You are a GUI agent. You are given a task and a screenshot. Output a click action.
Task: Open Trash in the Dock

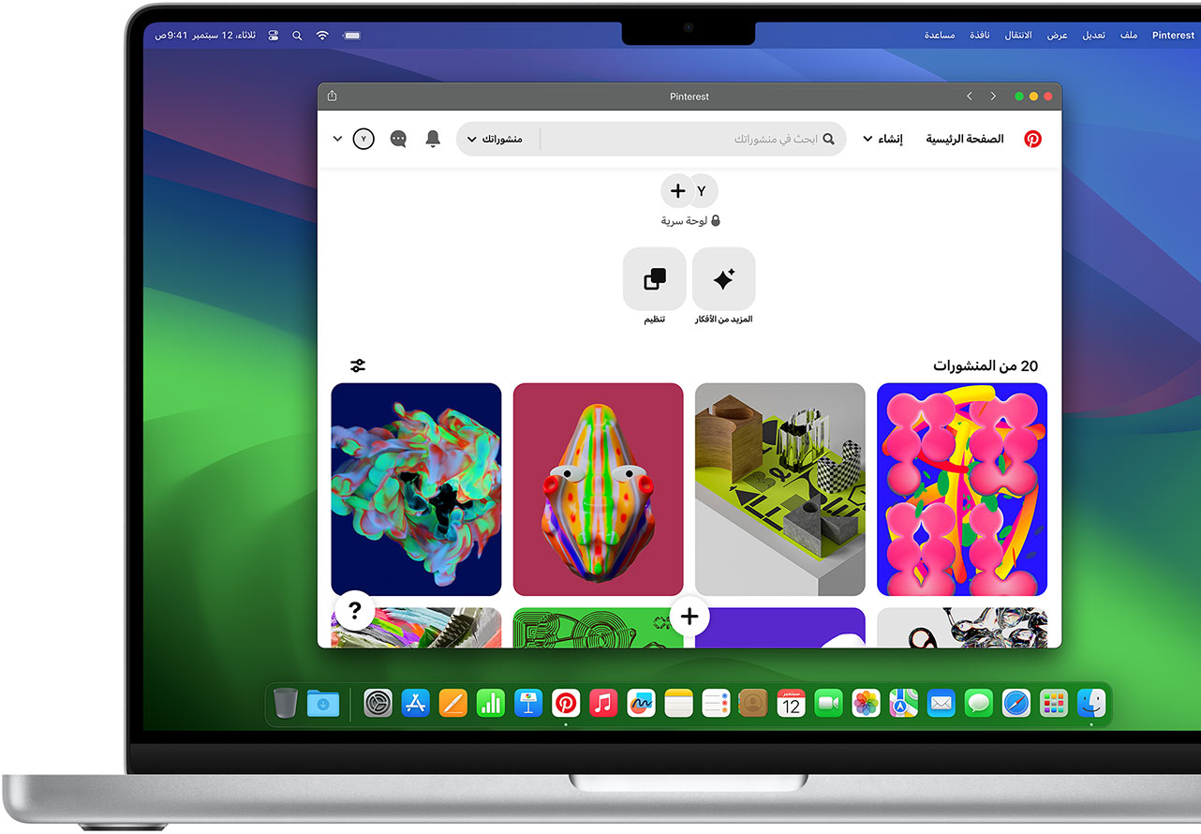[x=286, y=703]
